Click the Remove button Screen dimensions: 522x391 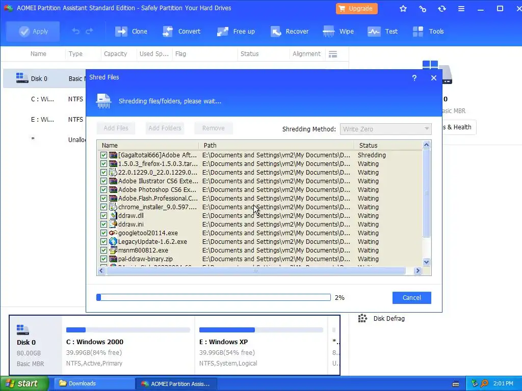pyautogui.click(x=214, y=128)
